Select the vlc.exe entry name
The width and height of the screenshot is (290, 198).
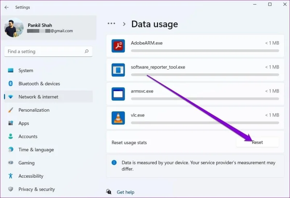(138, 115)
